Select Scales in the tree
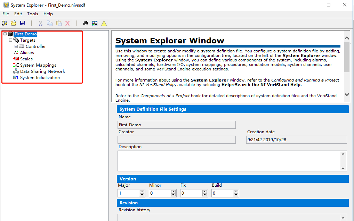Screen dimensions: 354x221 [x=26, y=59]
